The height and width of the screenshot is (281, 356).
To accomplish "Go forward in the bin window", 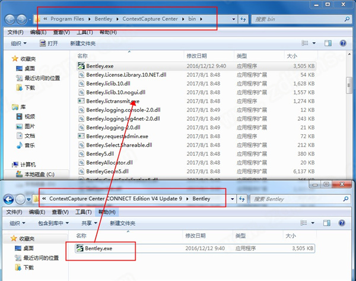I will [22, 20].
